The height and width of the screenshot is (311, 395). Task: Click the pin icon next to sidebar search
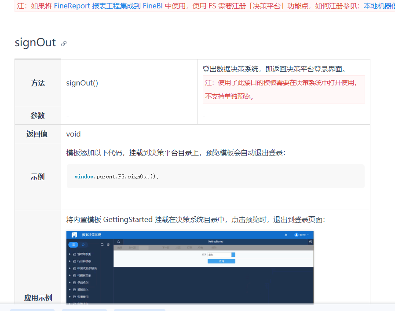108,244
